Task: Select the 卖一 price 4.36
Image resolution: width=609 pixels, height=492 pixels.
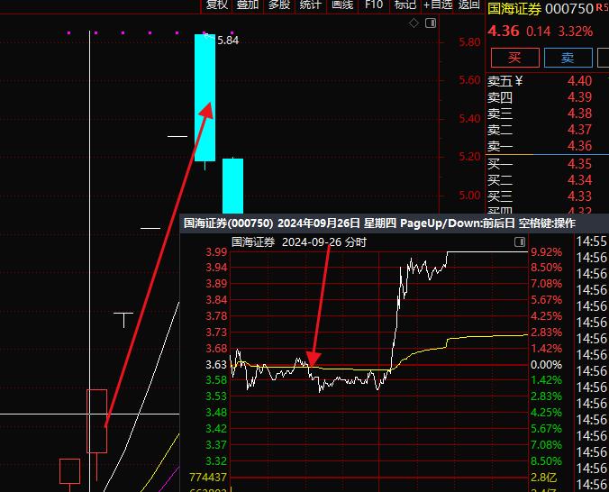Action: [579, 146]
